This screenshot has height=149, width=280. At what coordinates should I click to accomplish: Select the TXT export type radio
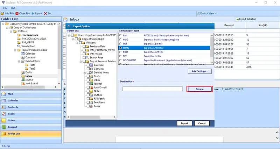120,56
